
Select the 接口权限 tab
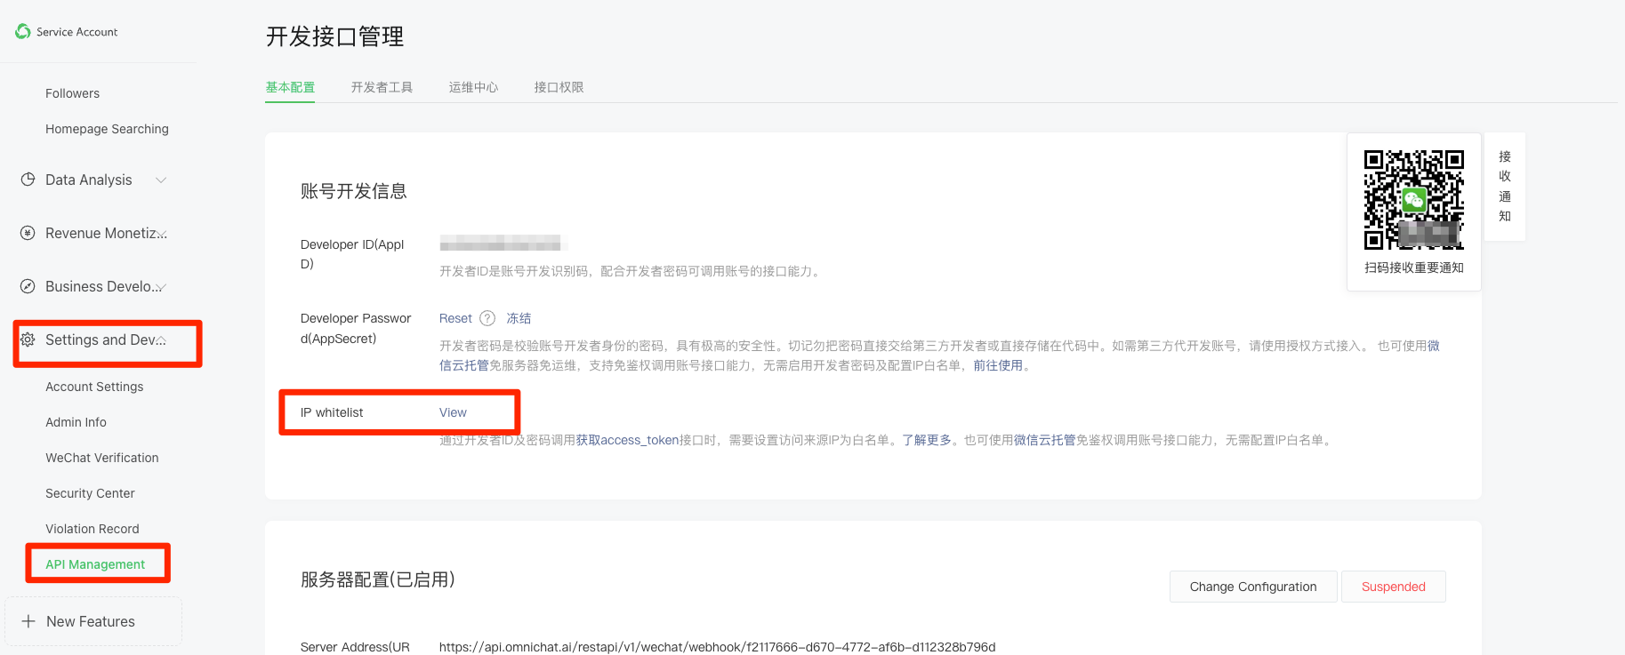click(559, 87)
